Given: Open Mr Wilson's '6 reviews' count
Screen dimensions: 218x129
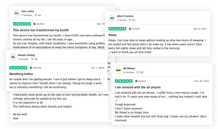Looking at the screenshot, I should 129,72.
